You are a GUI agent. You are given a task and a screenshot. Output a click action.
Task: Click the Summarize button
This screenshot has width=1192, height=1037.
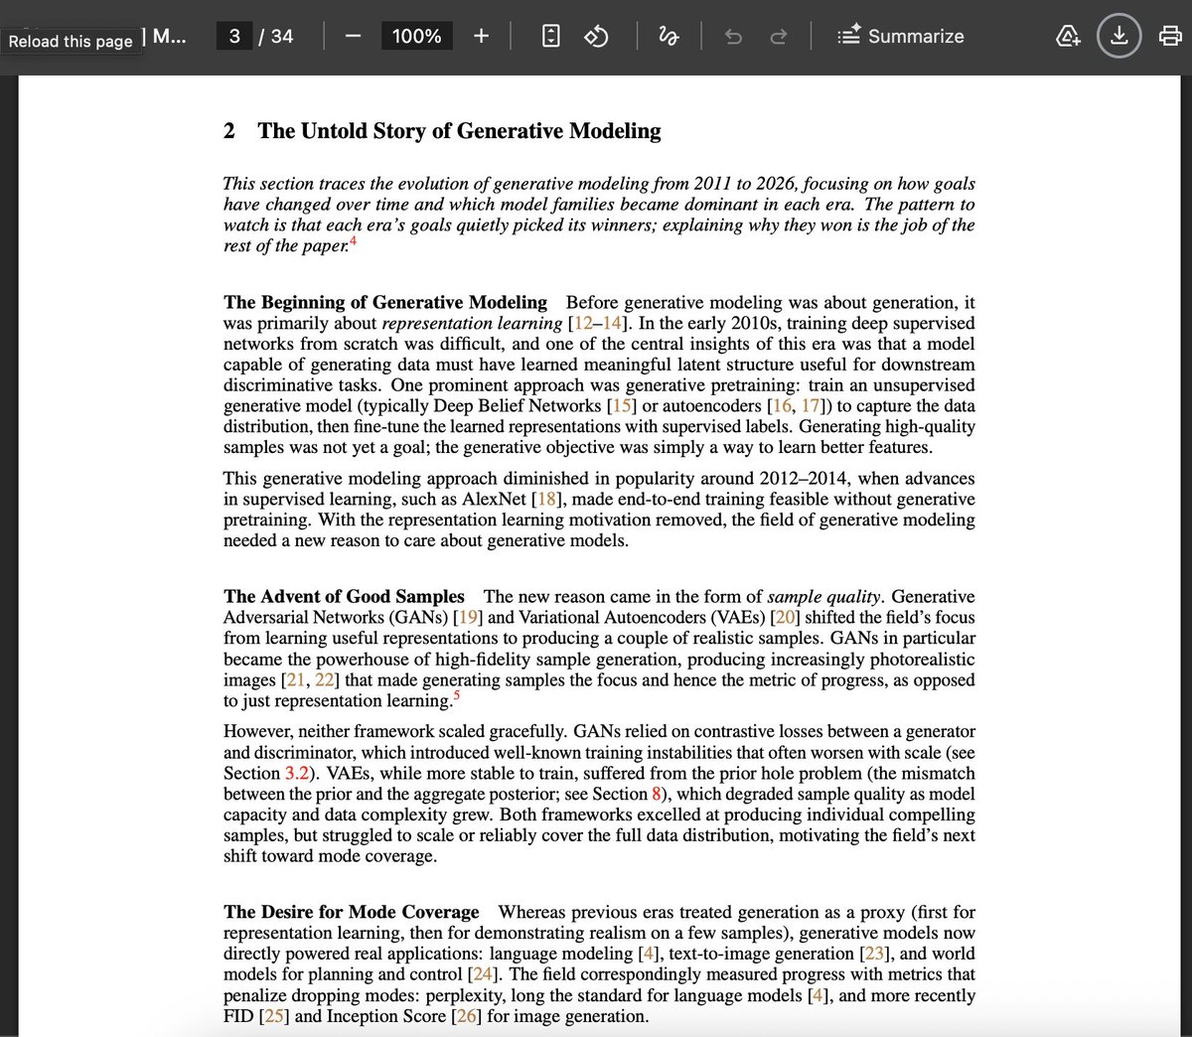tap(900, 36)
